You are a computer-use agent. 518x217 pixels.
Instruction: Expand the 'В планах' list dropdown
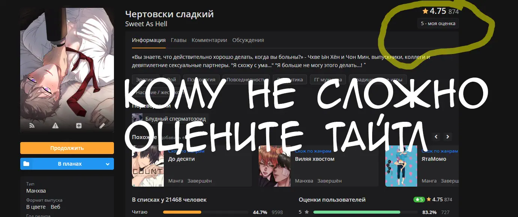(x=108, y=164)
